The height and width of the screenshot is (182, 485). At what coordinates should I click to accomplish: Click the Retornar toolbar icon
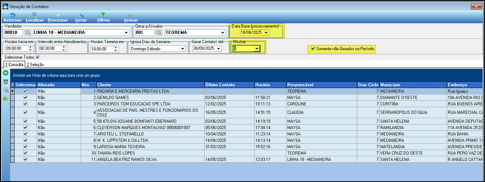(x=13, y=15)
